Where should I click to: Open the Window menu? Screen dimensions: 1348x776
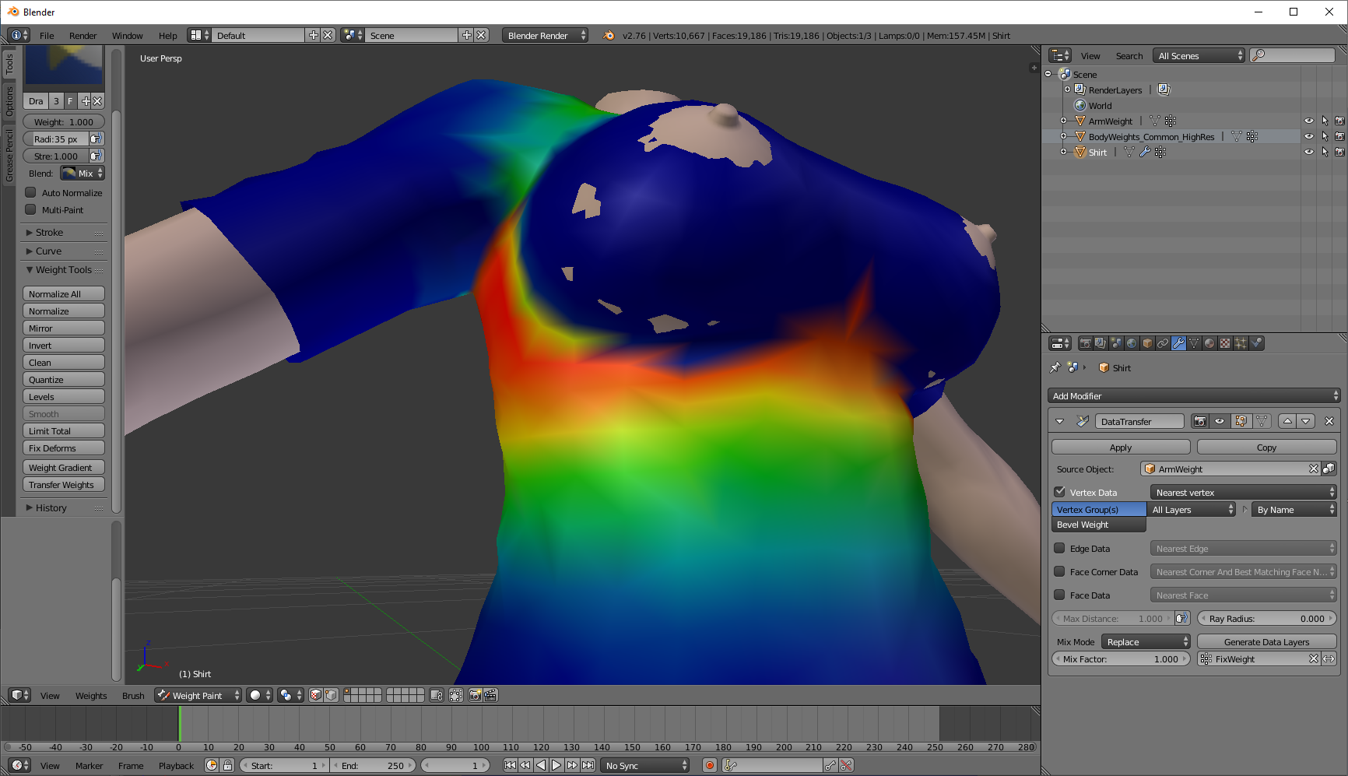point(127,35)
